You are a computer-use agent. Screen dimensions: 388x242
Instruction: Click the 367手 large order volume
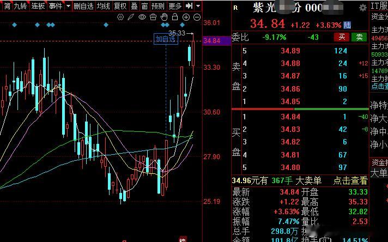pyautogui.click(x=282, y=180)
